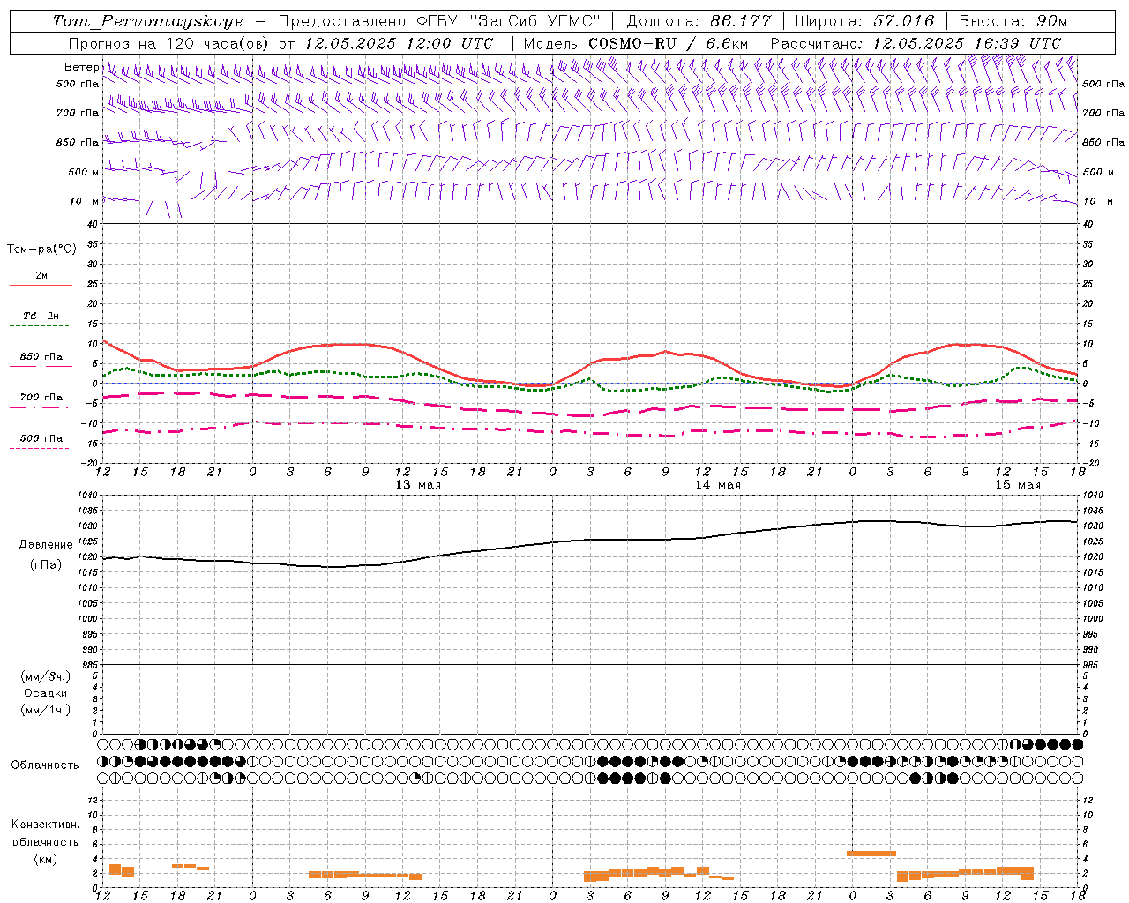The height and width of the screenshot is (903, 1129).
Task: Select the (мм/3ч.) precipitation unit label
Action: (45, 676)
